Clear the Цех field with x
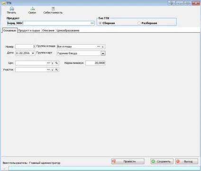Screen dimensions: 201x171 click(52, 63)
